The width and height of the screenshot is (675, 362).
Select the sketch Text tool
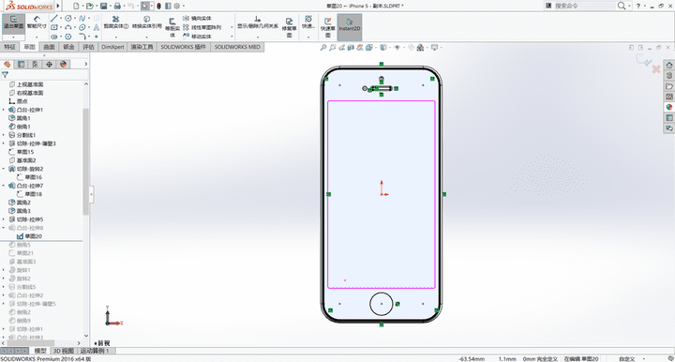pyautogui.click(x=96, y=27)
